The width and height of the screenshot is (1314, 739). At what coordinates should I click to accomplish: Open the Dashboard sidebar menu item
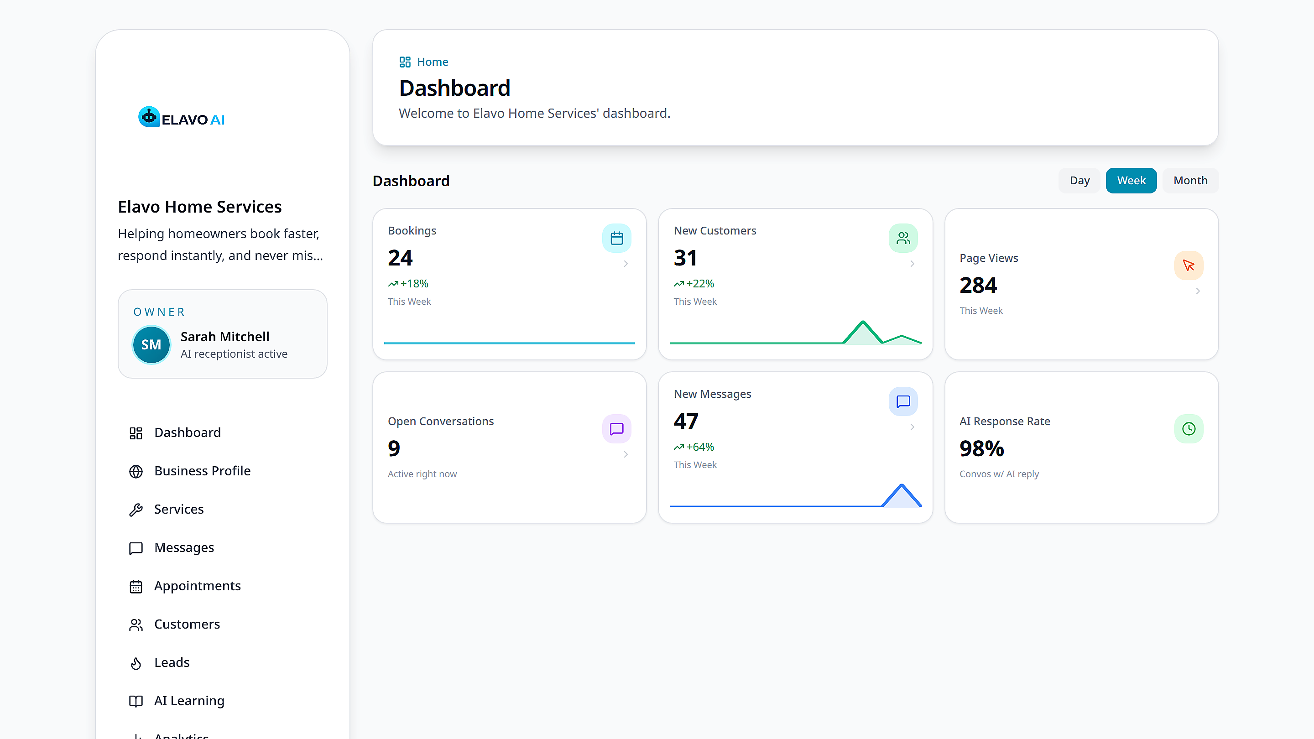pos(222,433)
